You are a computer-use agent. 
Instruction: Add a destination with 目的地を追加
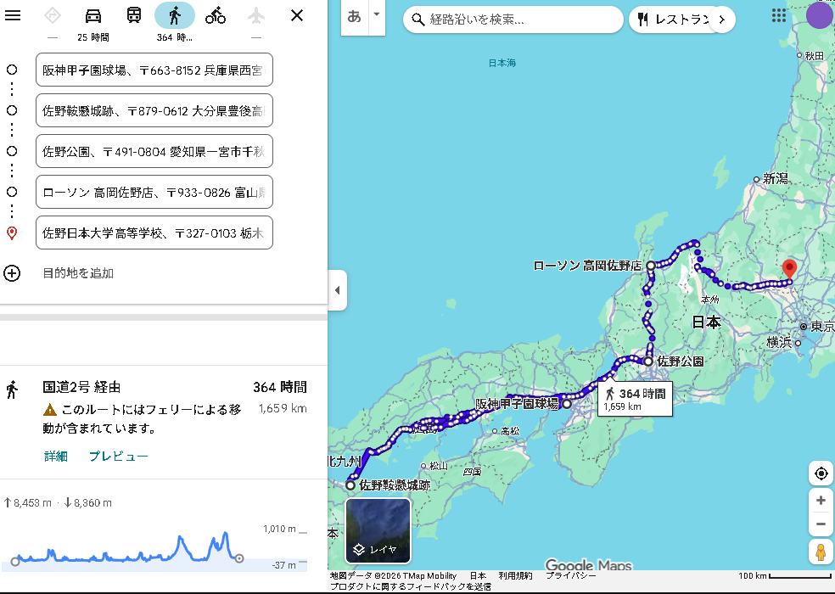77,273
